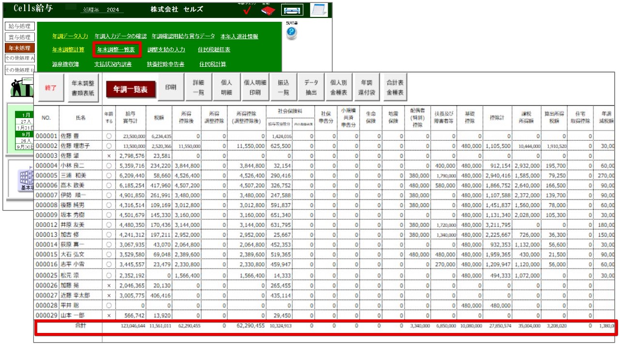This screenshot has width=620, height=346.
Task: Click the 個人明細 button
Action: coord(227,88)
